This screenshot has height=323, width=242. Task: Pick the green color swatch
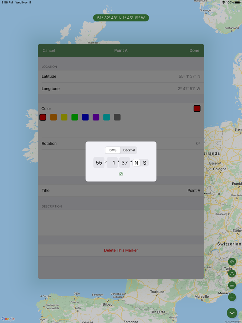[x=75, y=117]
